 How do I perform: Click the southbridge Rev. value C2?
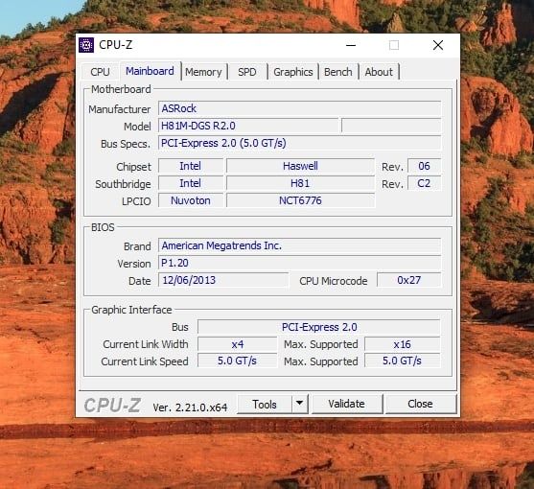pos(425,183)
